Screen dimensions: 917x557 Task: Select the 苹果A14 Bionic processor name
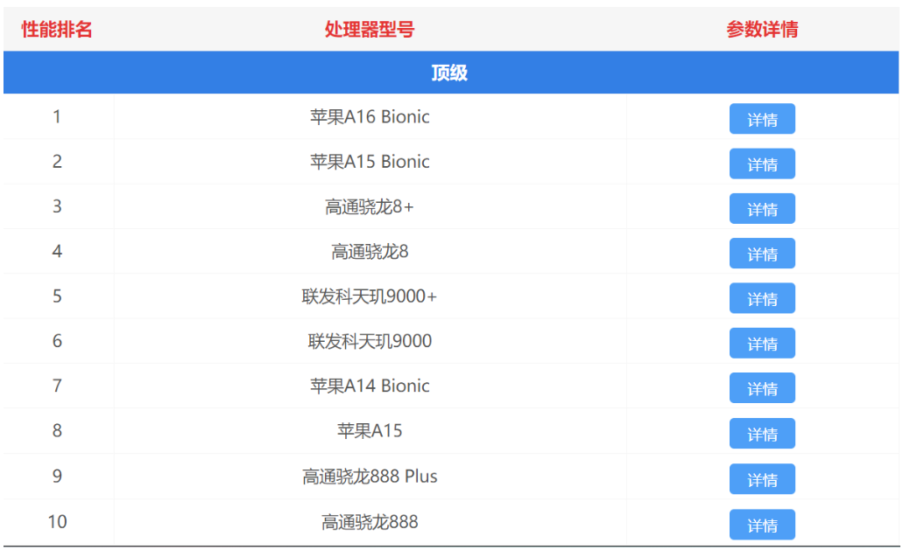pos(369,386)
